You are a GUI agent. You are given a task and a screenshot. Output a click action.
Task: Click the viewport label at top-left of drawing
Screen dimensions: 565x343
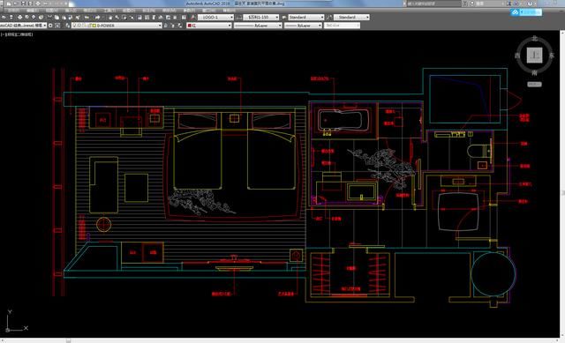[x=17, y=34]
